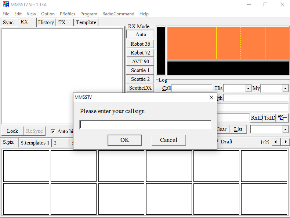Select Robot 72 RX mode

(140, 53)
